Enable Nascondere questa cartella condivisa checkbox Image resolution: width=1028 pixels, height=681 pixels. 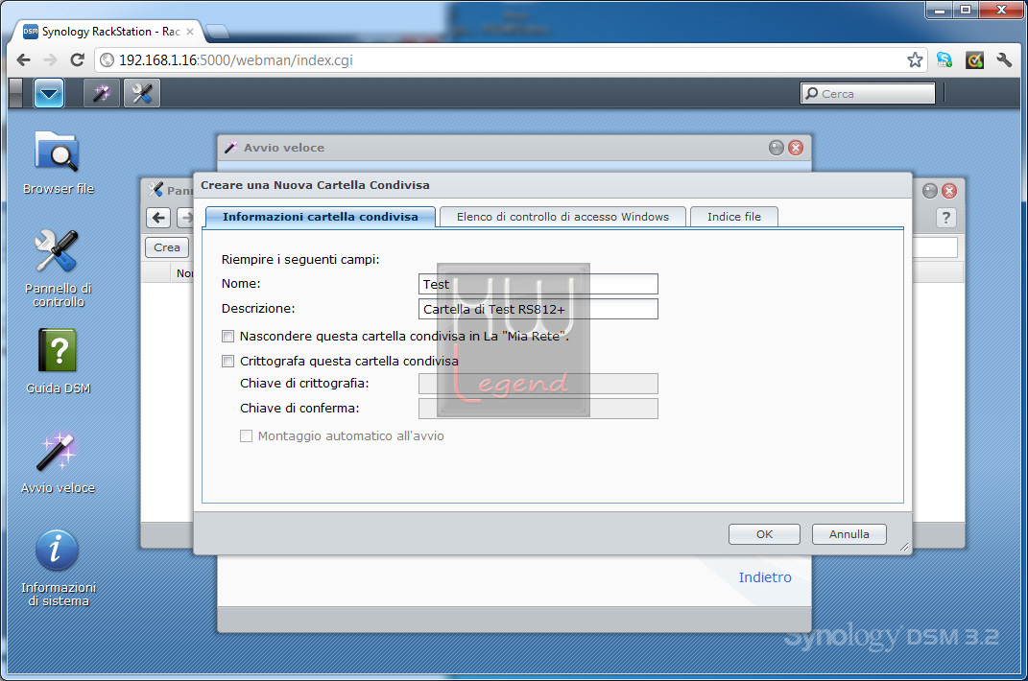(x=227, y=337)
